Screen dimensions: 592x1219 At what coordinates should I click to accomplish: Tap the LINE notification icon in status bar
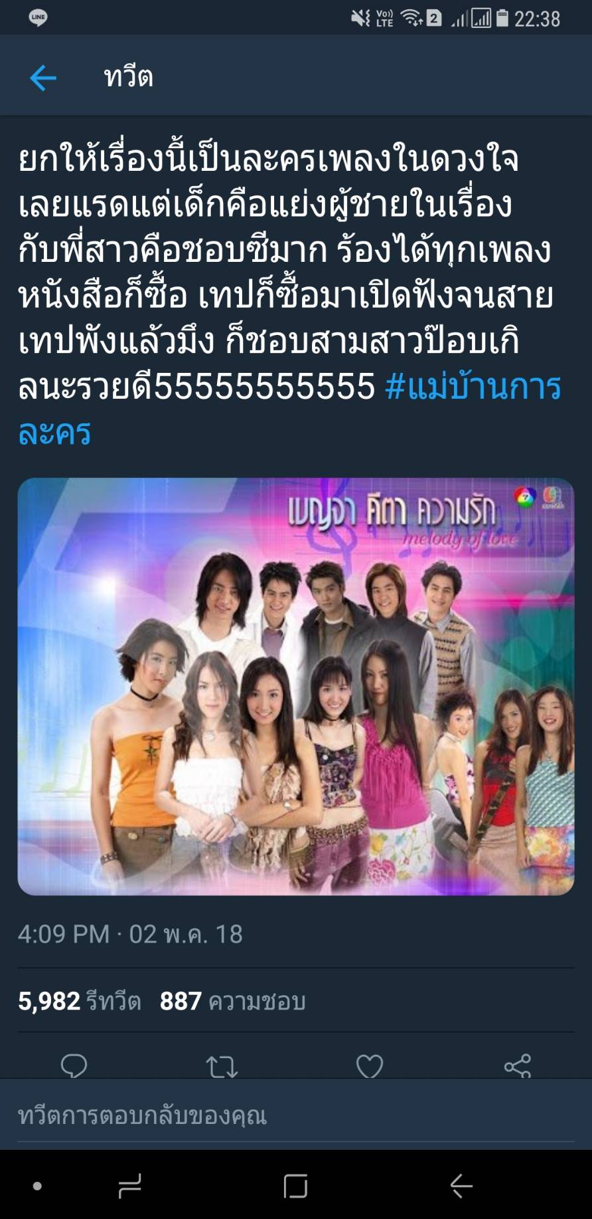(x=38, y=18)
